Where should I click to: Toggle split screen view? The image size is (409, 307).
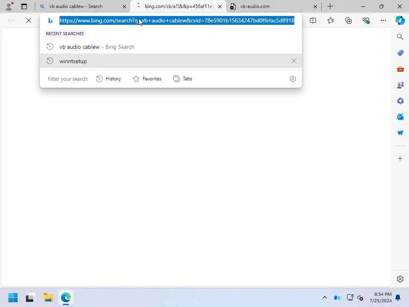coord(313,20)
